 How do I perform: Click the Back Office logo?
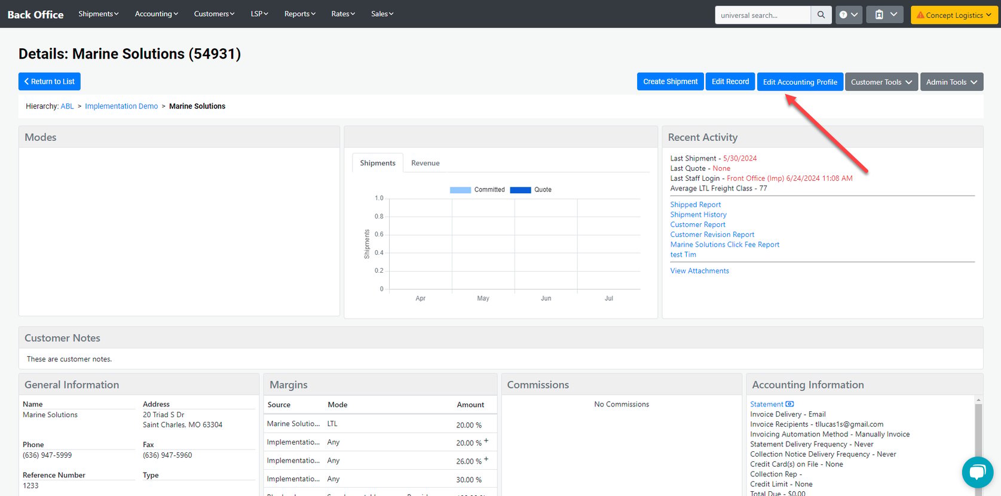click(x=35, y=14)
